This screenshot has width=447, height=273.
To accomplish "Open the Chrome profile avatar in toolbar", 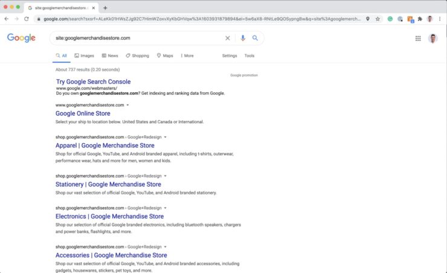I will pos(430,19).
